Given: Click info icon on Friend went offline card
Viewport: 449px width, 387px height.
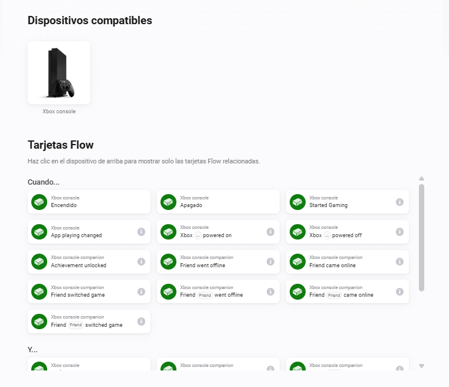Looking at the screenshot, I should tap(270, 261).
